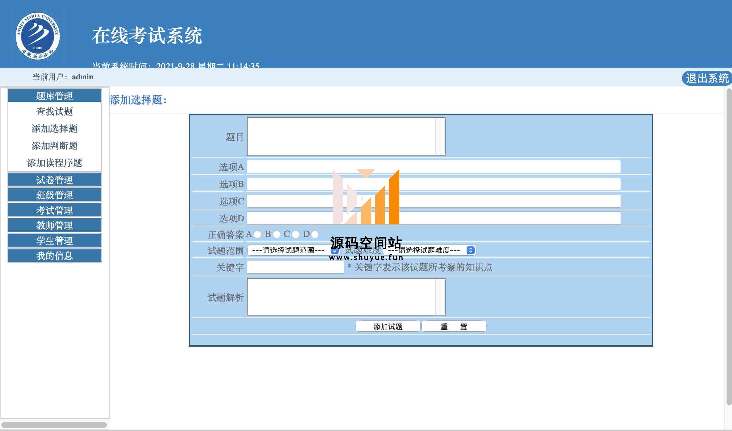Screen dimensions: 732x431
Task: Open the 我的信息 menu section
Action: click(54, 256)
